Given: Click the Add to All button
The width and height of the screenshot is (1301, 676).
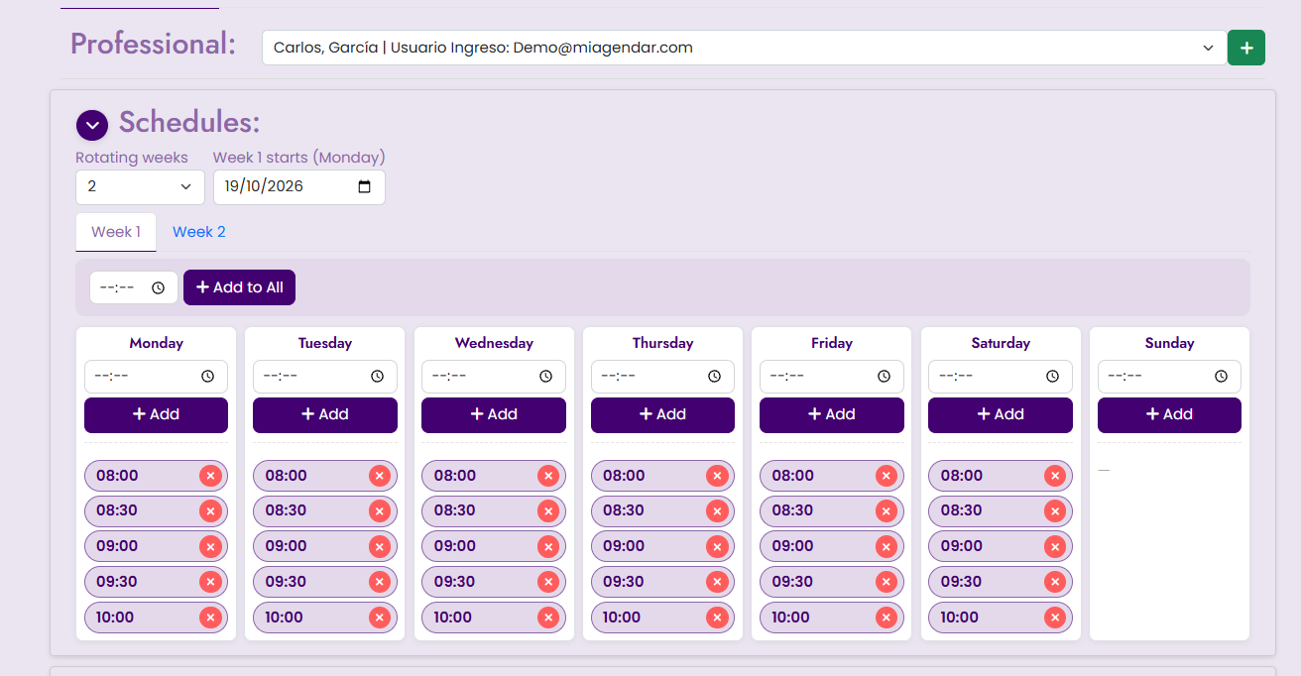Looking at the screenshot, I should click(239, 287).
